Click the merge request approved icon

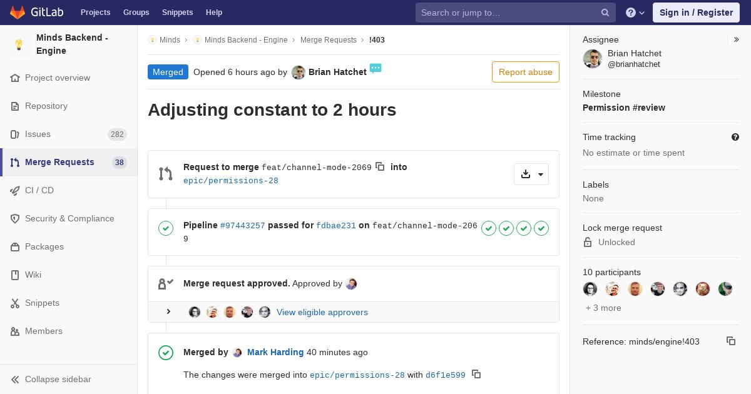coord(165,284)
